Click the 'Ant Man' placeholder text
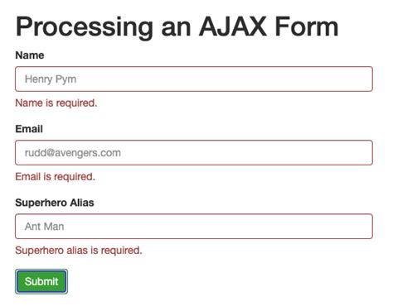Image resolution: width=393 pixels, height=306 pixels. pyautogui.click(x=45, y=227)
